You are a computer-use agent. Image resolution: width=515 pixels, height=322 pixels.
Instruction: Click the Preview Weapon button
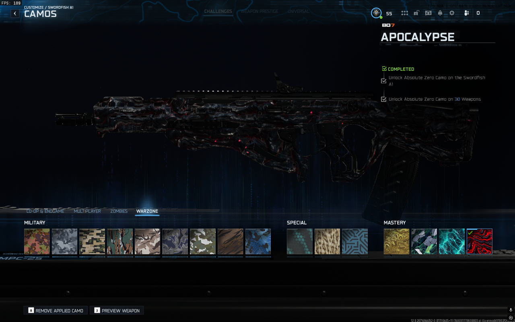tap(117, 310)
